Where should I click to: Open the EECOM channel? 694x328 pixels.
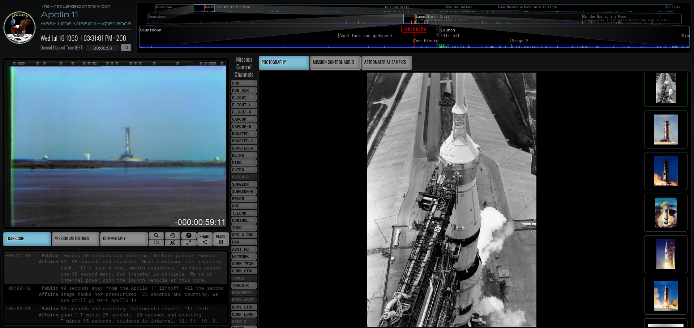click(244, 199)
